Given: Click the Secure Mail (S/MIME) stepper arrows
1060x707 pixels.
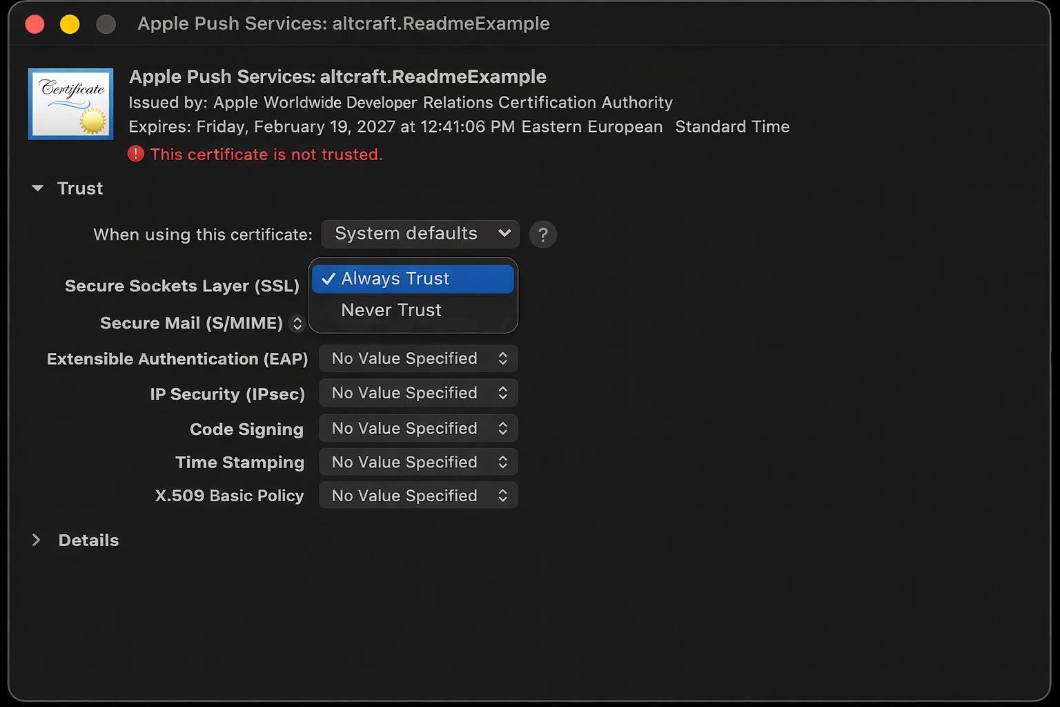Looking at the screenshot, I should pos(297,323).
